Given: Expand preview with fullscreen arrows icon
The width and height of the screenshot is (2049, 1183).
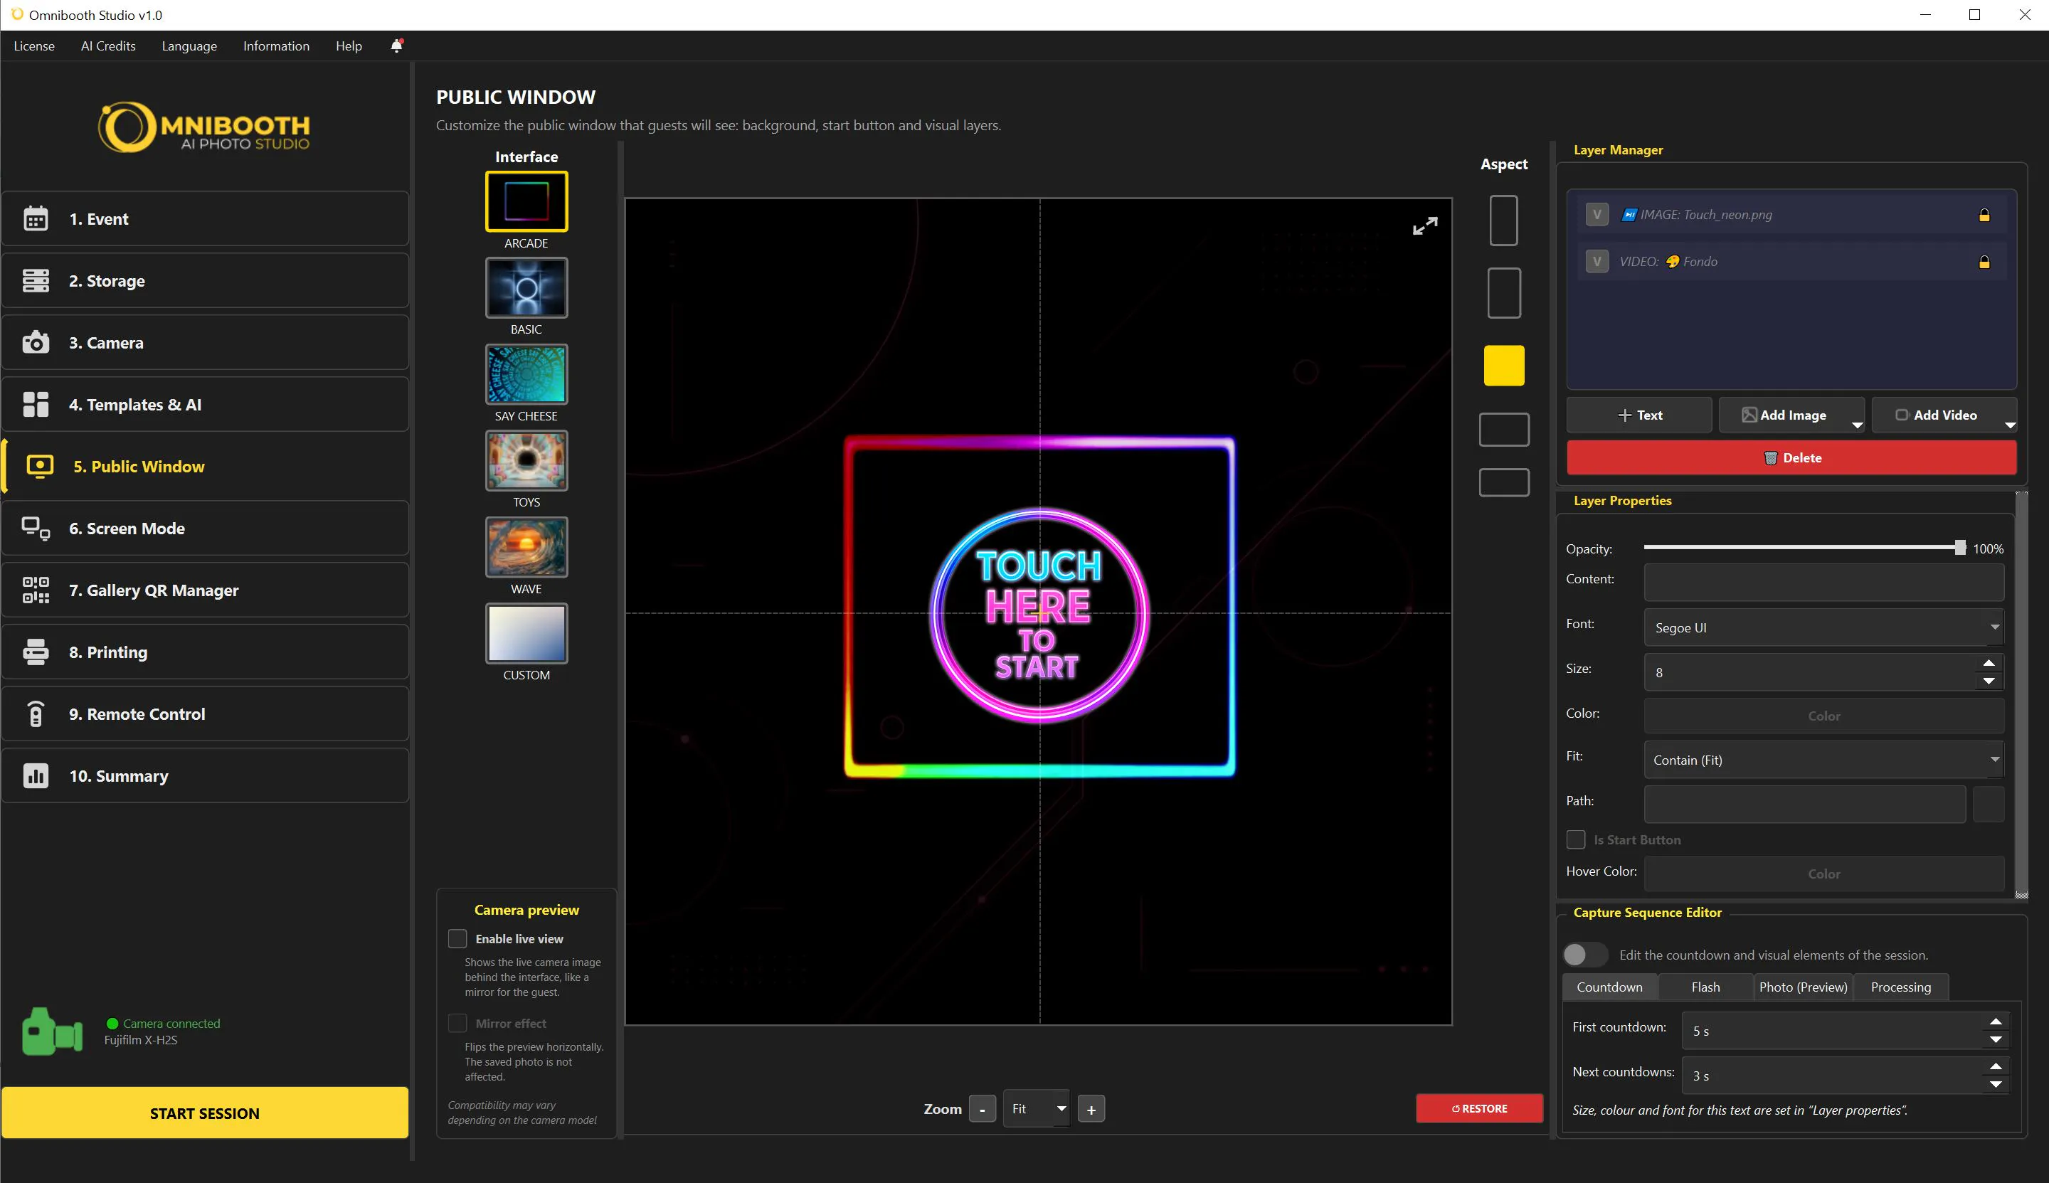Looking at the screenshot, I should pyautogui.click(x=1424, y=226).
